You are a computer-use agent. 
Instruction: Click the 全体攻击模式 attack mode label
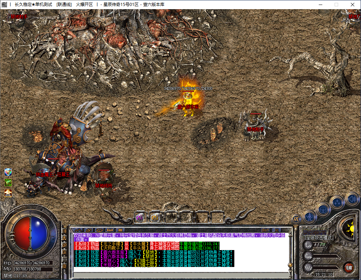pyautogui.click(x=319, y=238)
